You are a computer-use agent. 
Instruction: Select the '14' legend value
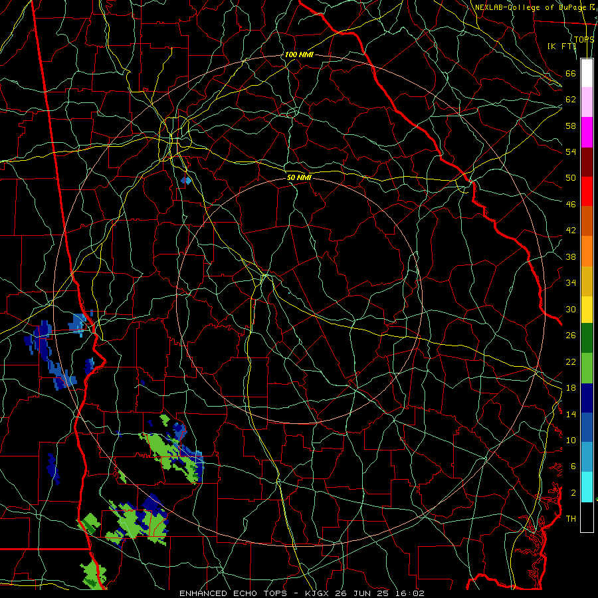pos(571,414)
